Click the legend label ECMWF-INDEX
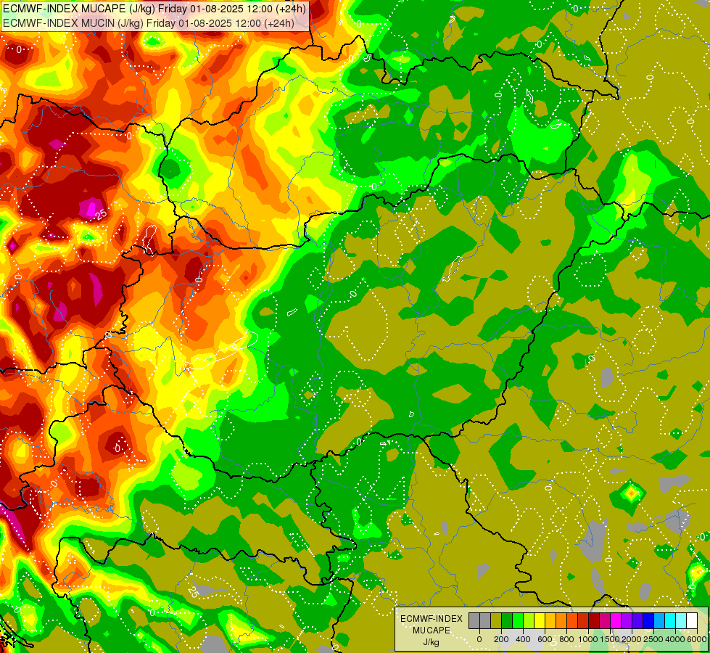Screen dimensions: 710x653 click(432, 619)
